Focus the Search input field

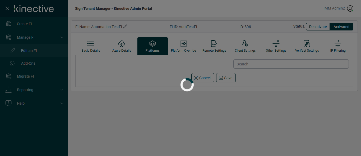pos(291,64)
